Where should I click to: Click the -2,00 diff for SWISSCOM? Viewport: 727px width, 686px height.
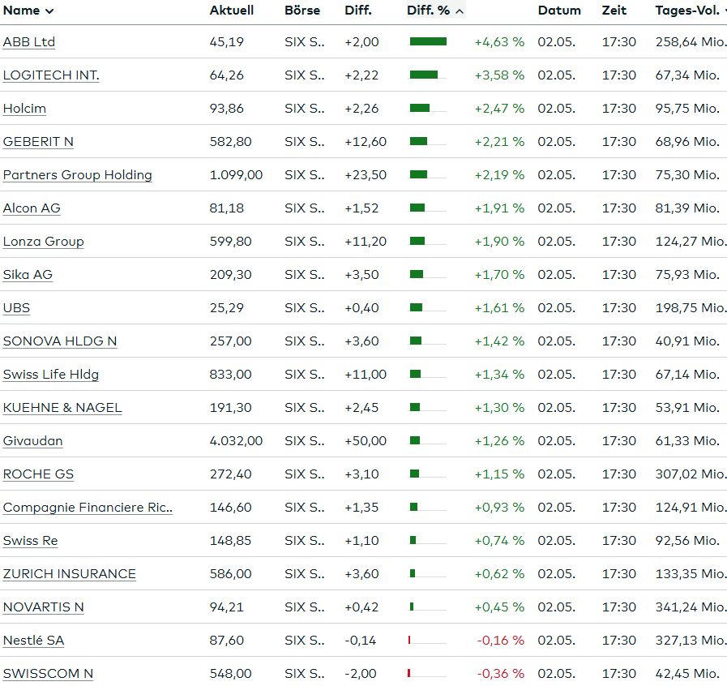360,674
